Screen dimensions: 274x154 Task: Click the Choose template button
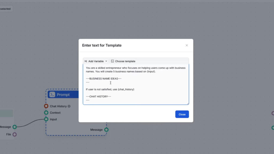coord(123,61)
